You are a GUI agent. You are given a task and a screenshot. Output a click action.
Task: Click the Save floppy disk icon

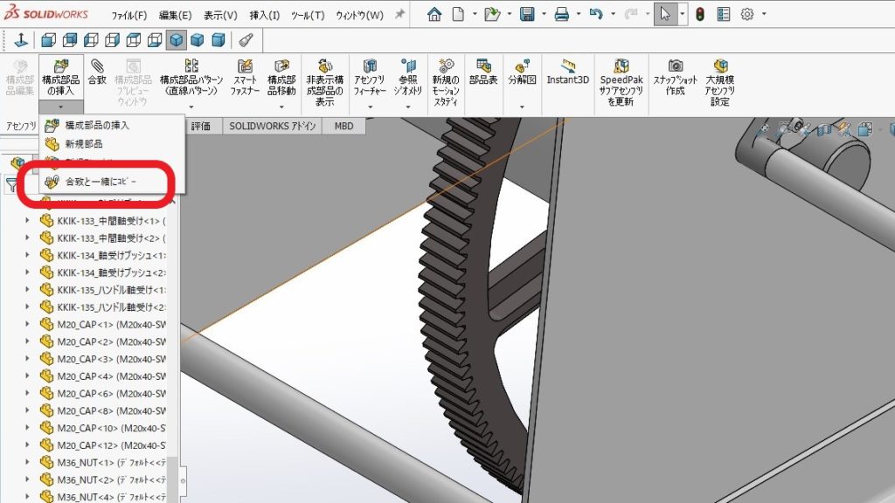[x=527, y=14]
